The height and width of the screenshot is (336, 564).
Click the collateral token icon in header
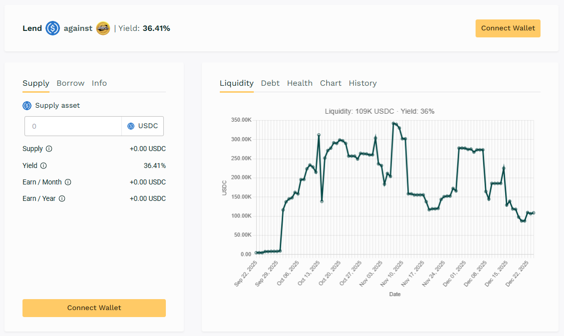coord(103,28)
